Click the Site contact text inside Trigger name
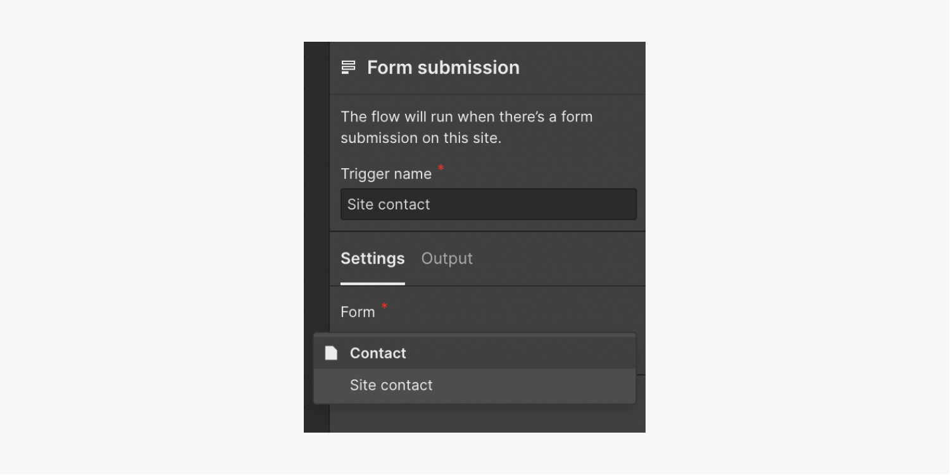 point(389,204)
